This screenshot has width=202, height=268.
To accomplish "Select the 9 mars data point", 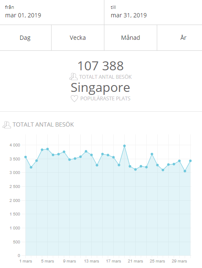I will coord(69,160).
